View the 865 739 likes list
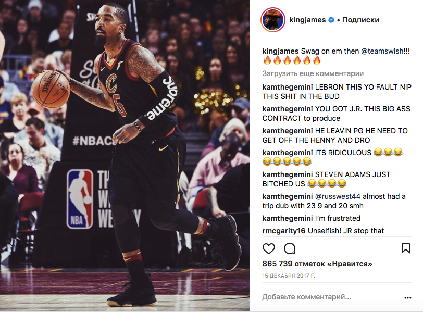This screenshot has width=423, height=312. click(x=317, y=264)
